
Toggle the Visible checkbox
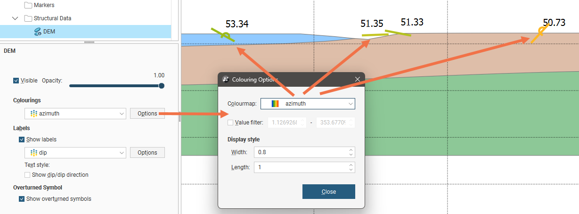[16, 81]
